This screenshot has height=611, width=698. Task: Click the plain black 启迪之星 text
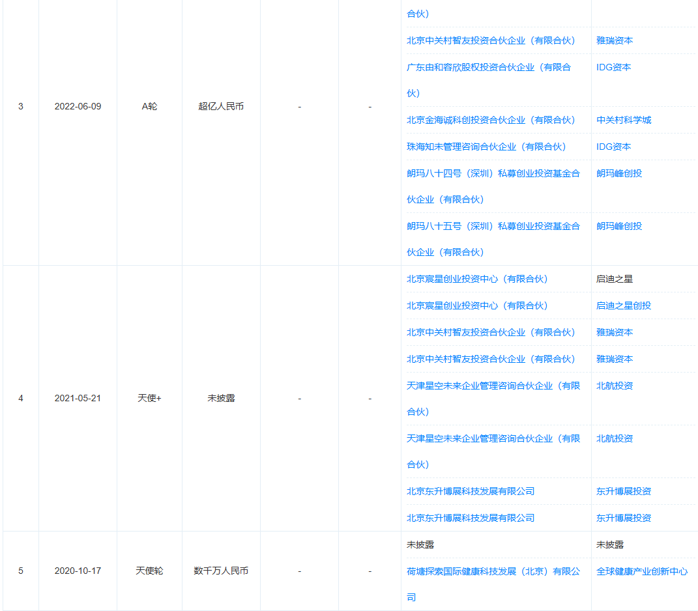[615, 279]
